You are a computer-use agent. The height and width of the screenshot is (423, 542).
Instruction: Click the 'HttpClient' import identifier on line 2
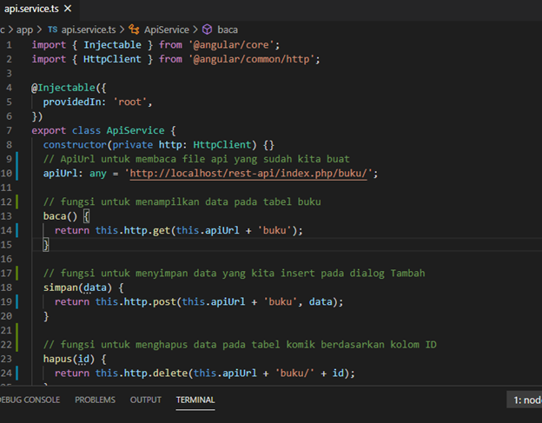(x=112, y=59)
